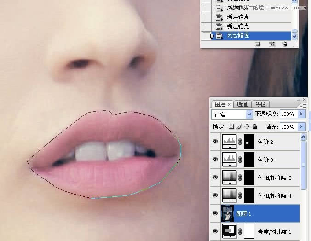Click the delete (trash) icon in History panel
Viewport: 311px width, 241px height.
click(285, 44)
